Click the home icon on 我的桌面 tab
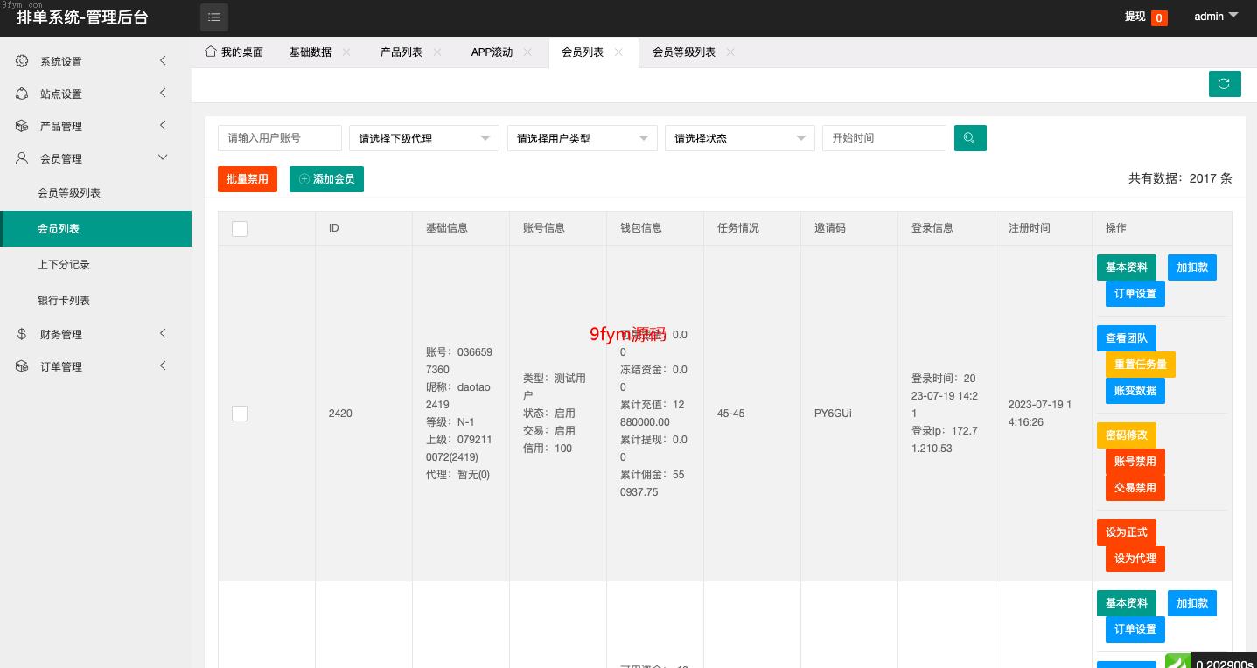Screen dimensions: 1257x668 pos(211,52)
